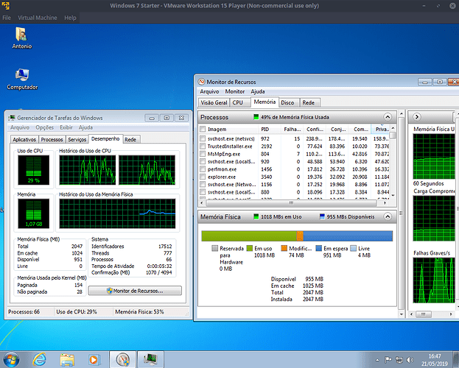Check perfmon.exe process checkbox
Screen dimensions: 459x368
point(203,169)
